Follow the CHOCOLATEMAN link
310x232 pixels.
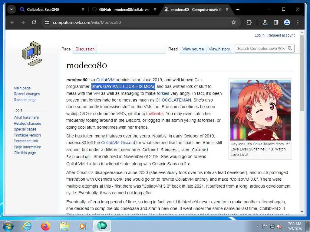[x=173, y=100]
